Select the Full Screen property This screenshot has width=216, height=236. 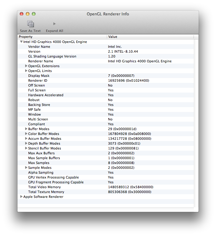point(106,90)
